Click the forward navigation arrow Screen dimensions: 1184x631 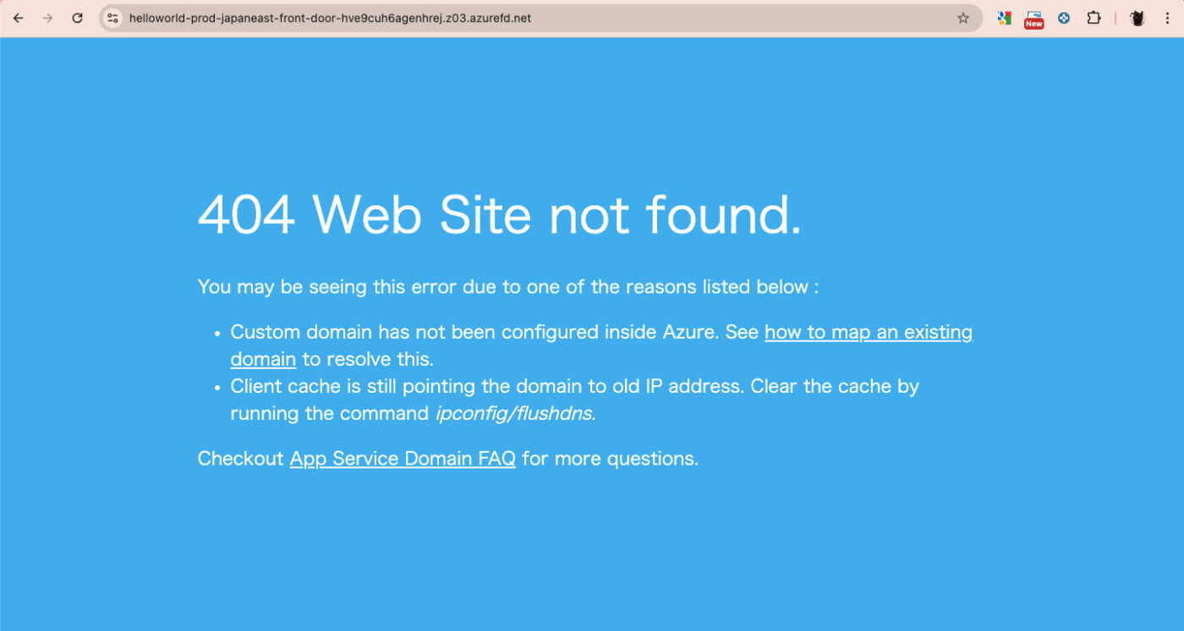[x=47, y=18]
